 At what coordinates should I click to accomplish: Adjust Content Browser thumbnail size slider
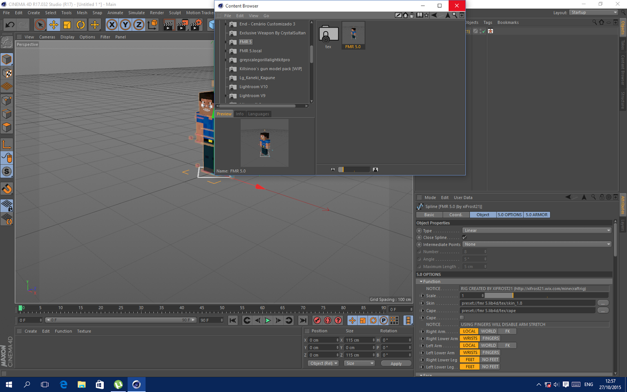click(x=353, y=169)
